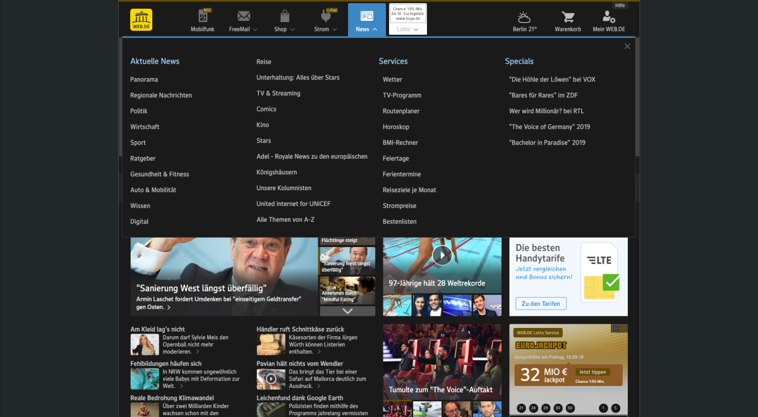Open Gesundheit & Fitness
Image resolution: width=758 pixels, height=417 pixels.
point(160,174)
